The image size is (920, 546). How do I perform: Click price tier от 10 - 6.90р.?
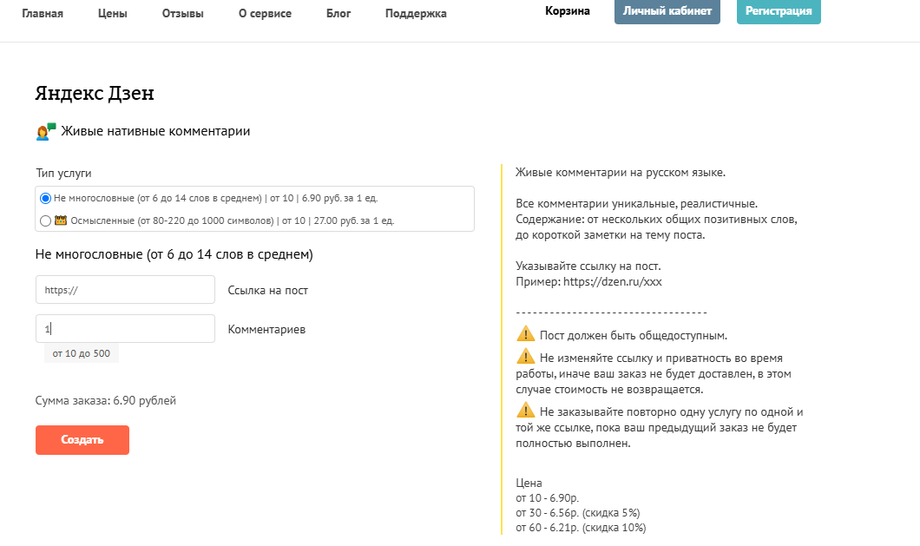[548, 498]
